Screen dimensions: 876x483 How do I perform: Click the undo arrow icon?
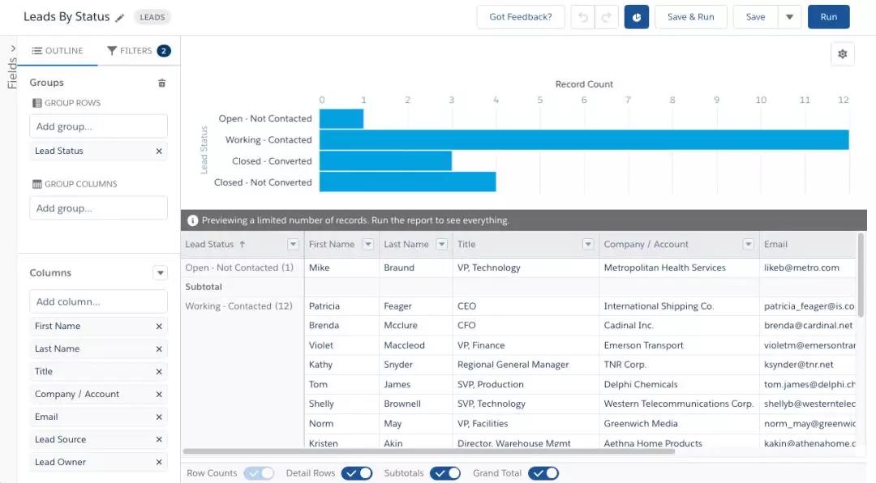click(582, 17)
